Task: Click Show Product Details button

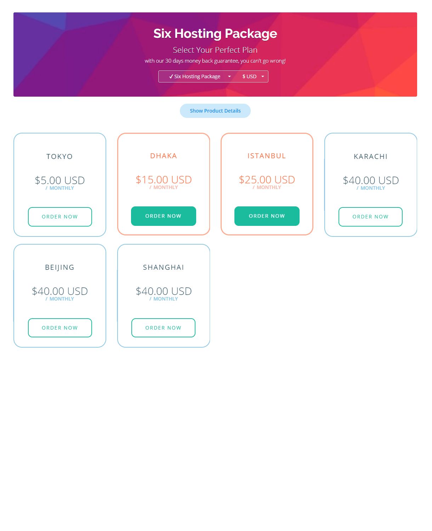Action: pos(215,111)
